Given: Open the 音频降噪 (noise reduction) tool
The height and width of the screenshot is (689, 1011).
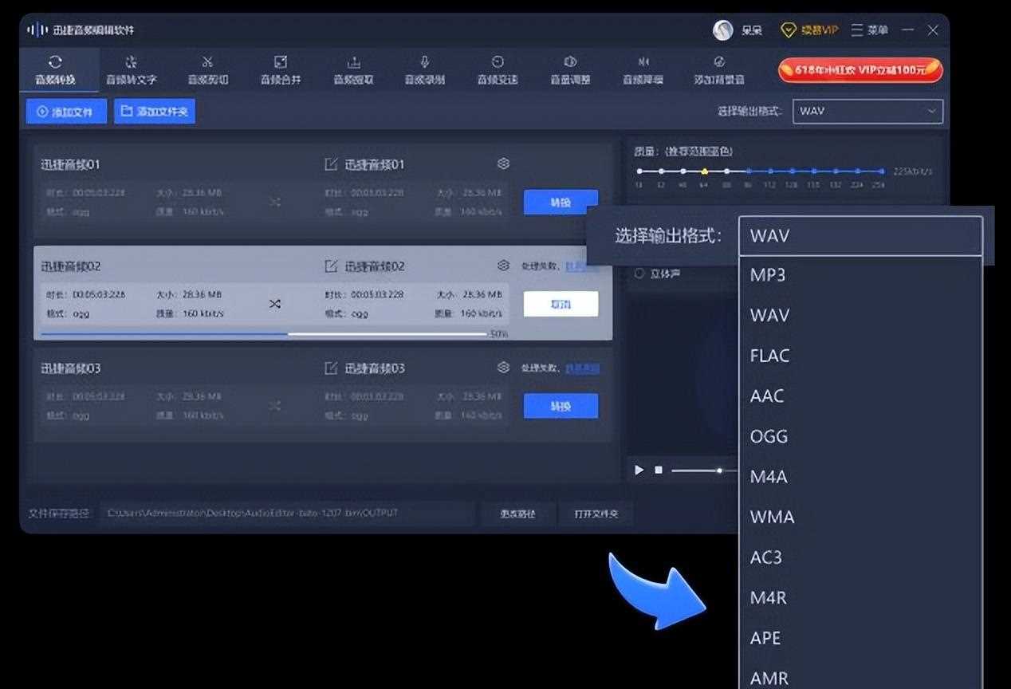Looking at the screenshot, I should point(643,69).
